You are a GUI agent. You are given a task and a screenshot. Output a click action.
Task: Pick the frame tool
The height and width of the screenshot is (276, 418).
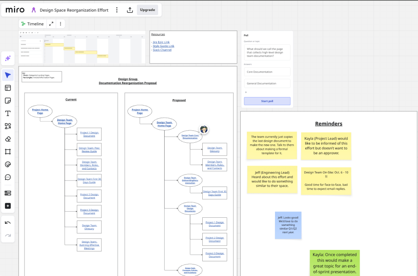pyautogui.click(x=8, y=152)
